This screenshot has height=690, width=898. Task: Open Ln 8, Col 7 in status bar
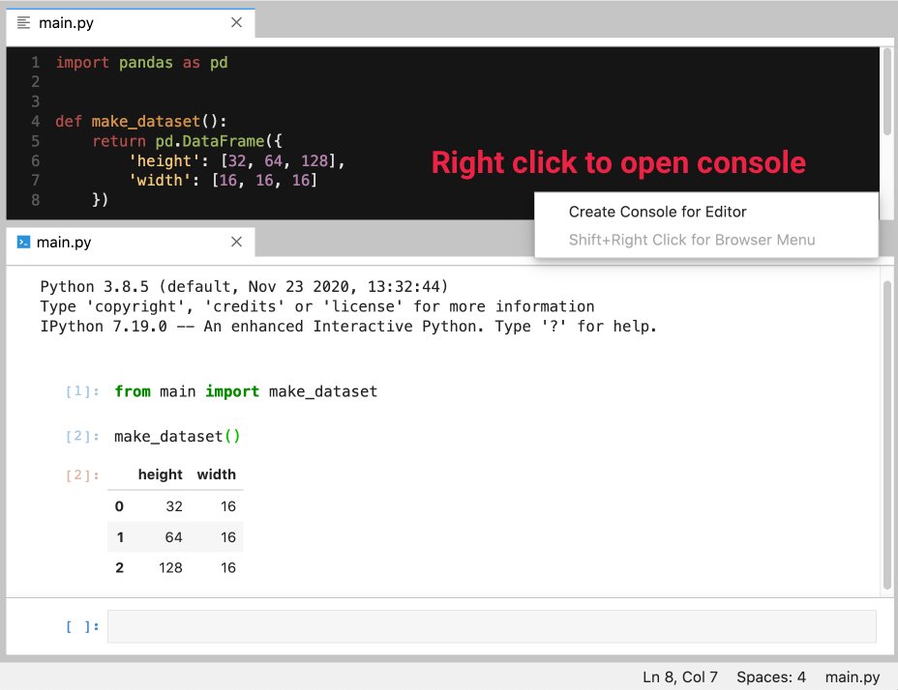pyautogui.click(x=680, y=677)
